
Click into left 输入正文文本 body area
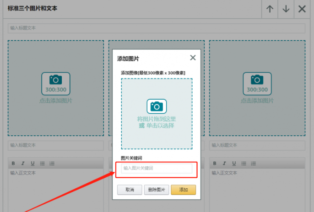[56, 190]
